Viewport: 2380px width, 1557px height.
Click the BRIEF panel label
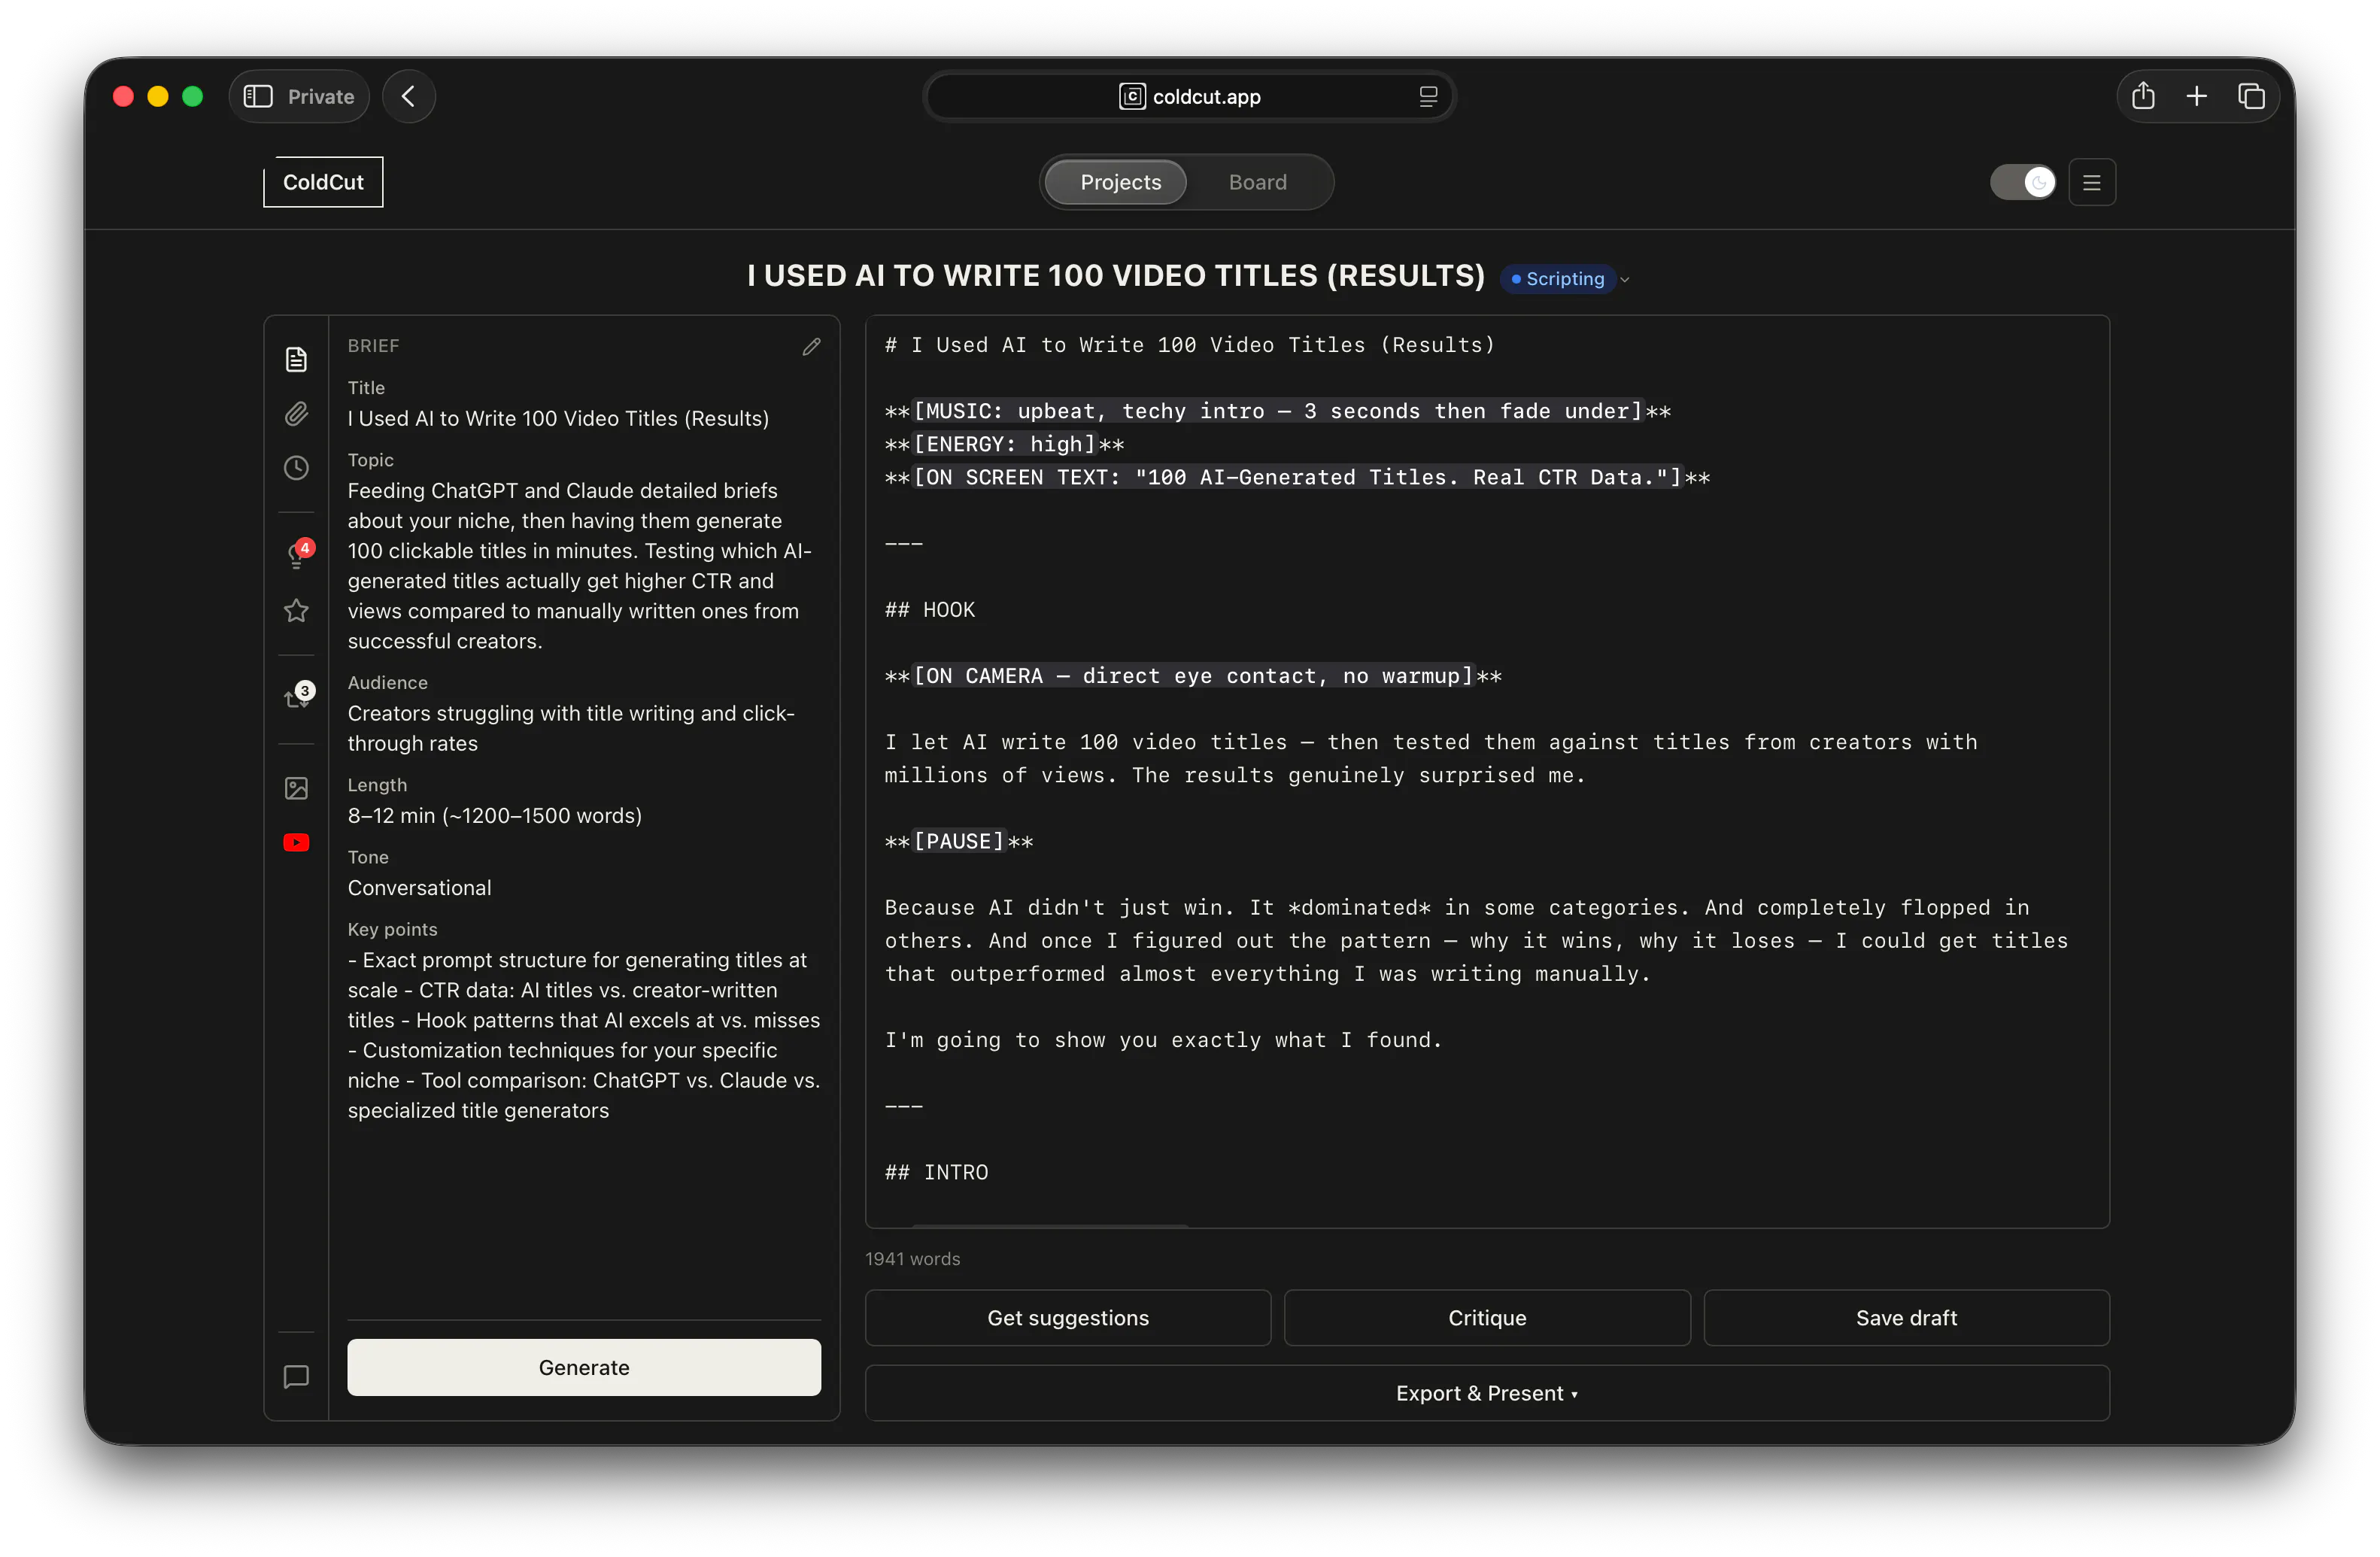tap(373, 346)
